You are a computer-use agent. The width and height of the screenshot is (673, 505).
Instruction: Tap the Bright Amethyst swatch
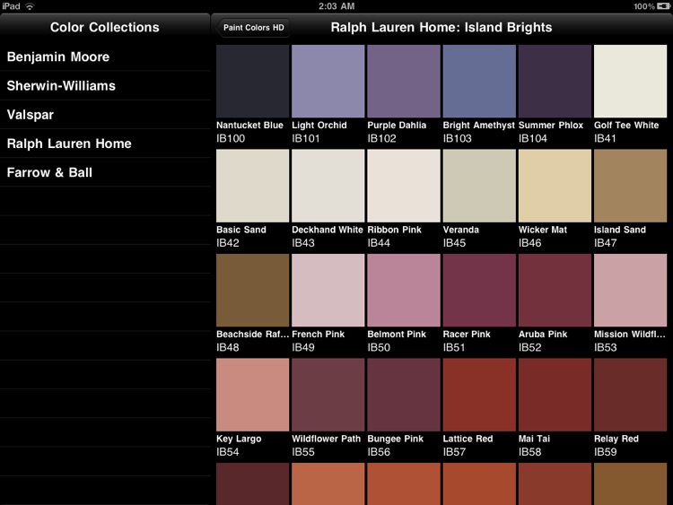tap(479, 81)
